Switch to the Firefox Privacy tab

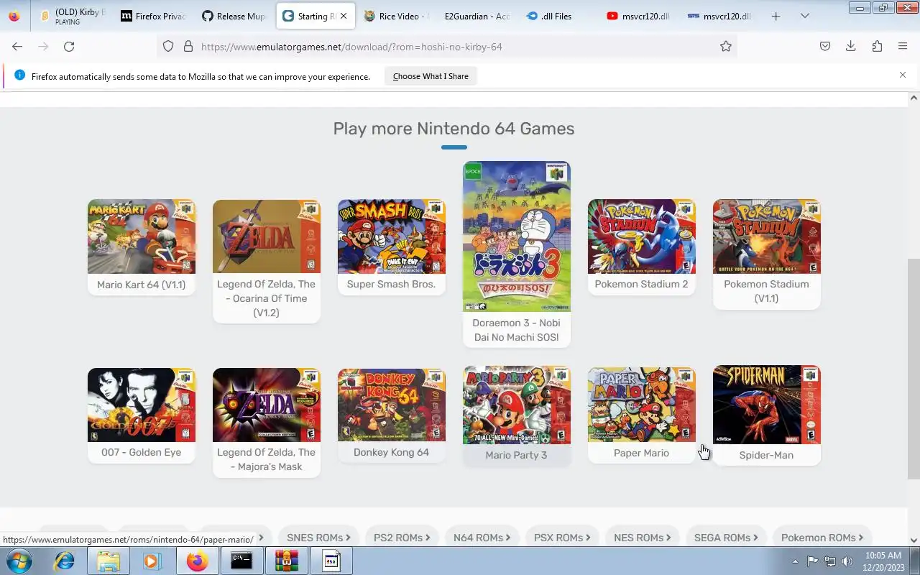point(152,16)
